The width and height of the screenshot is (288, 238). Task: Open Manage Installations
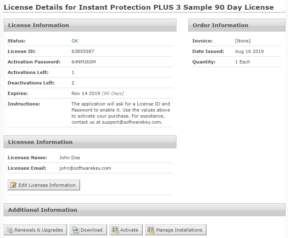[x=176, y=230]
